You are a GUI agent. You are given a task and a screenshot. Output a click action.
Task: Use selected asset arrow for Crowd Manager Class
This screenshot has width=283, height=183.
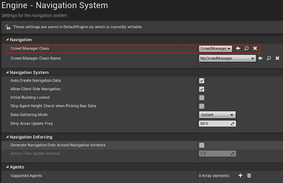pos(238,49)
